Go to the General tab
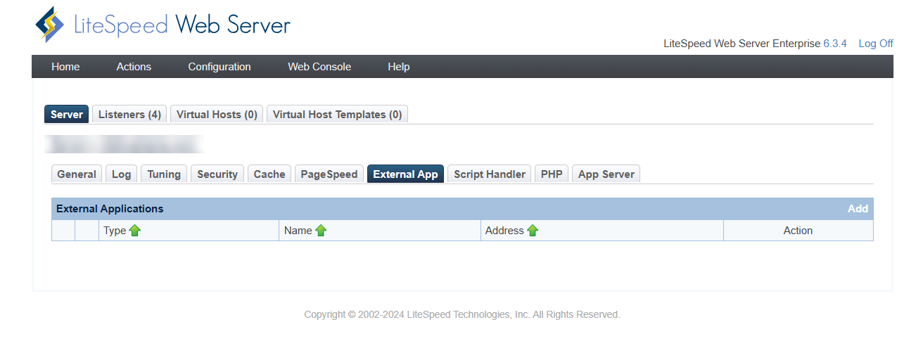 coord(77,174)
